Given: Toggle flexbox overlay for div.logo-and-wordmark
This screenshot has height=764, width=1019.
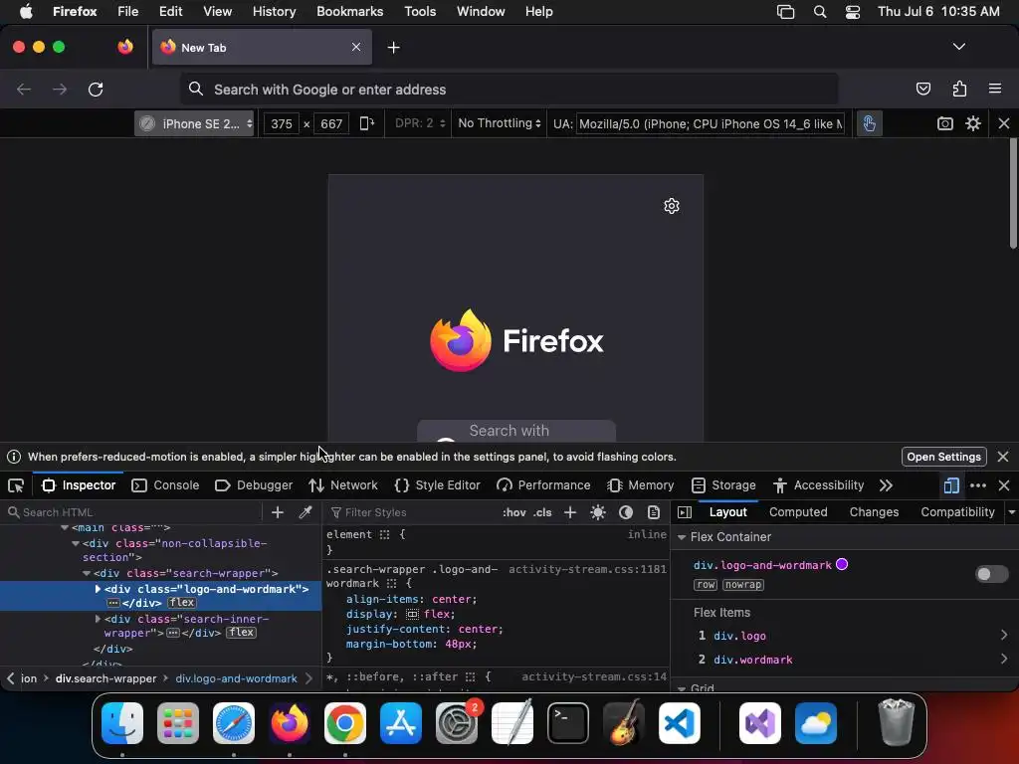Looking at the screenshot, I should [x=992, y=574].
